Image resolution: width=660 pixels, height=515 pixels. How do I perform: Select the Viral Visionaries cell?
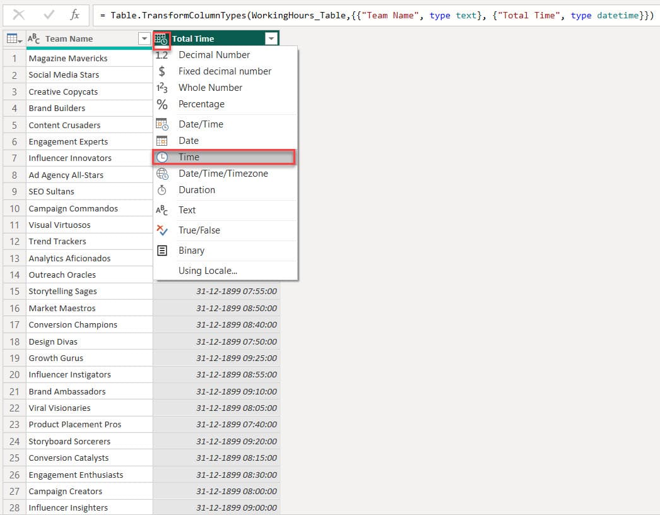(x=89, y=408)
